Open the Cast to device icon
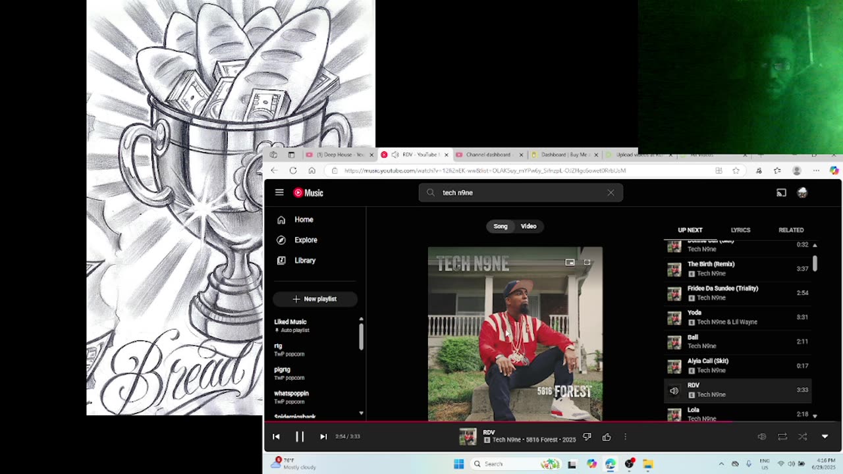The width and height of the screenshot is (843, 474). 781,193
